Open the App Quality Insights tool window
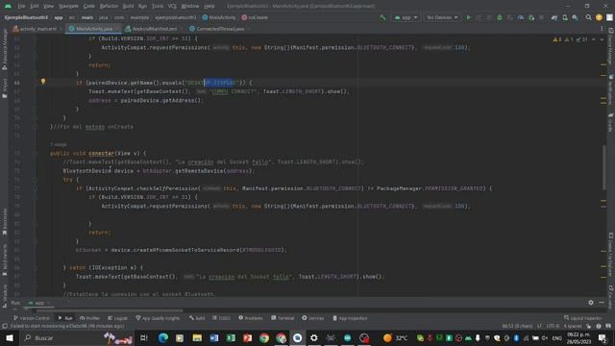 (158, 318)
